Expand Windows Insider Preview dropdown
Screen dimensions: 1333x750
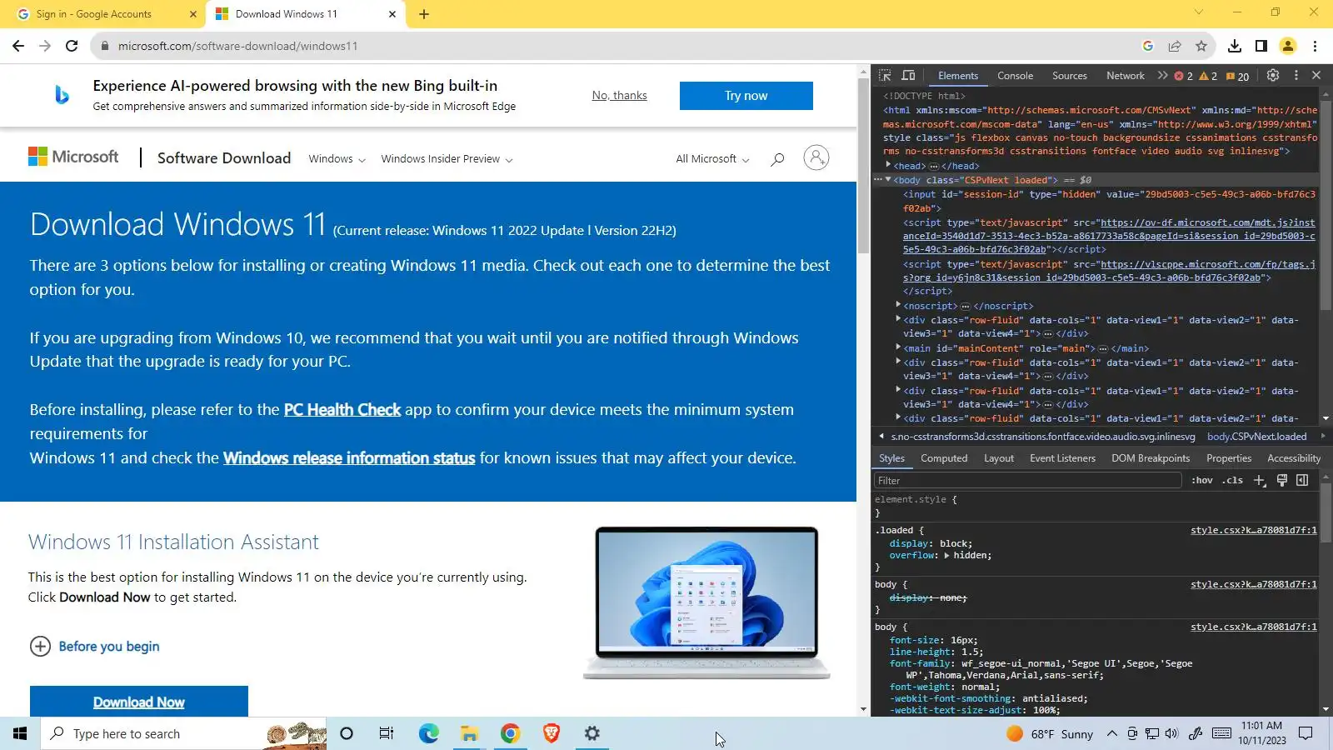pos(447,159)
